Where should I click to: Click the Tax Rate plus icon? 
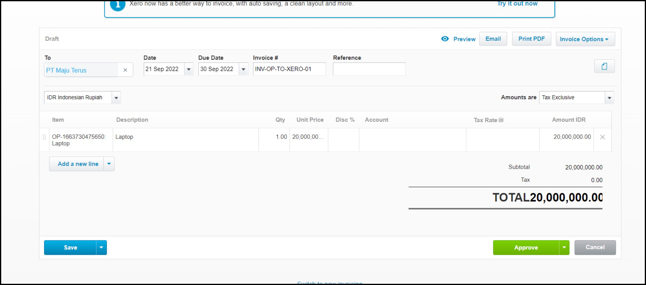[x=501, y=120]
